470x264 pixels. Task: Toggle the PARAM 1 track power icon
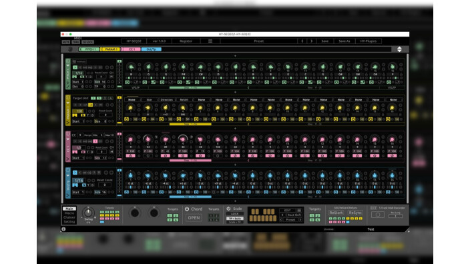[68, 97]
